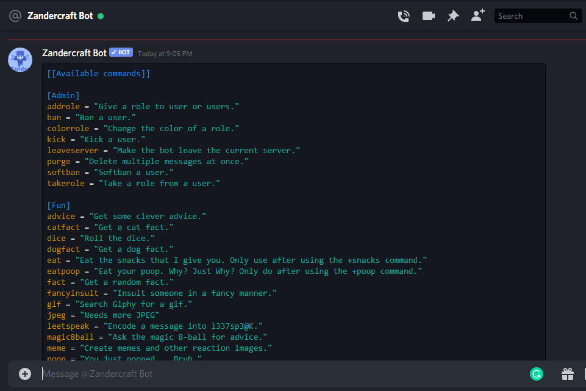Click the dice command line
This screenshot has height=391, width=586.
point(101,238)
